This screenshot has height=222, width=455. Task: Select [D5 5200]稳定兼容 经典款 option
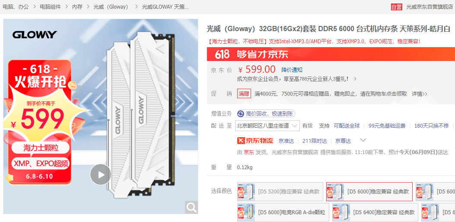[x=280, y=192]
